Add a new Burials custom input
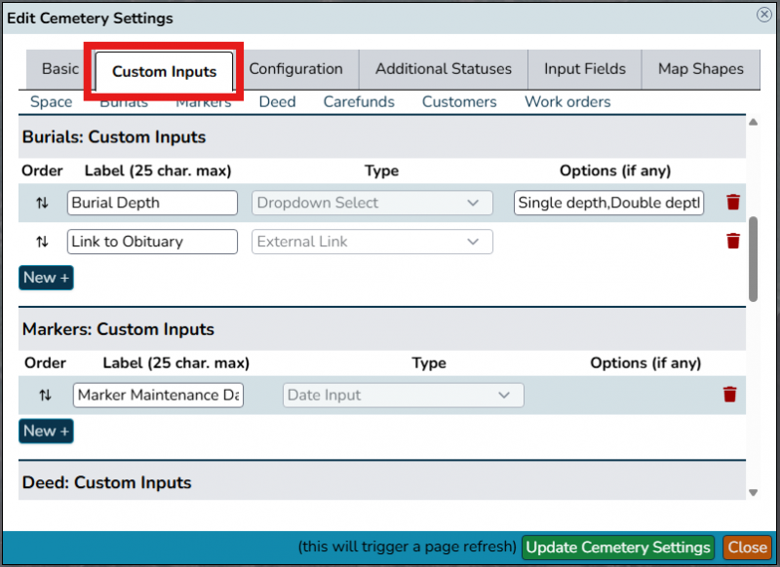The height and width of the screenshot is (567, 780). pos(46,278)
